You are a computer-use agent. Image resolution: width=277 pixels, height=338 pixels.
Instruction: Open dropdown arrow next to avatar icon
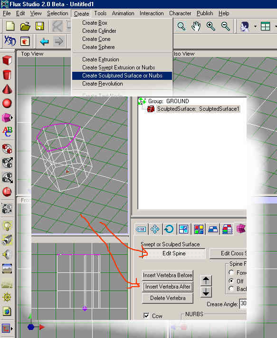pyautogui.click(x=255, y=27)
